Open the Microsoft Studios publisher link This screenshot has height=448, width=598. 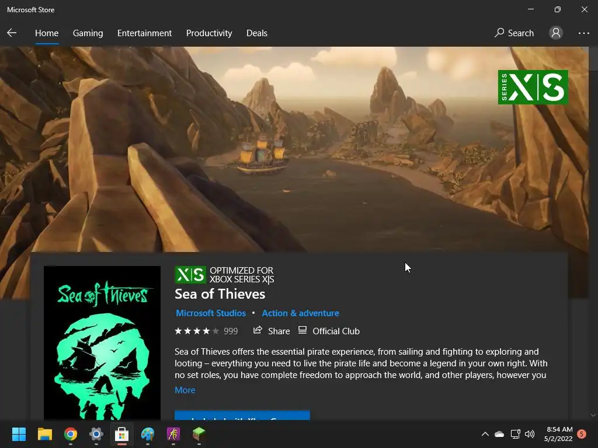click(x=210, y=313)
